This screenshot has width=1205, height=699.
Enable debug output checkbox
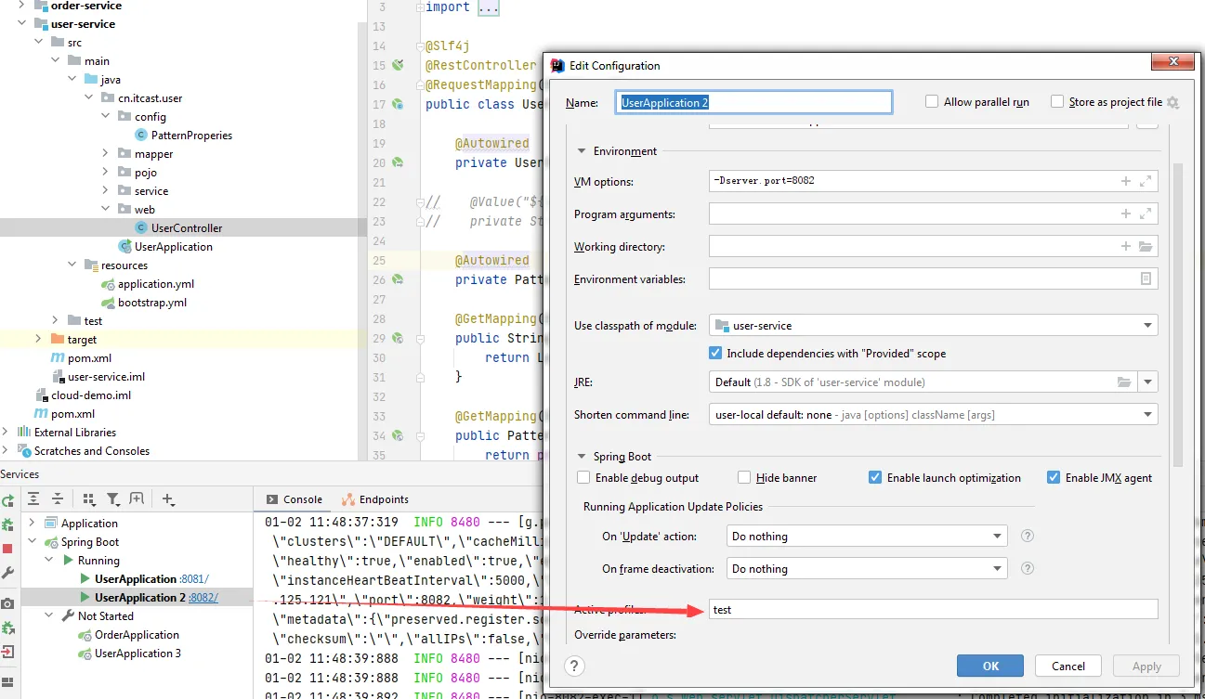(x=583, y=477)
